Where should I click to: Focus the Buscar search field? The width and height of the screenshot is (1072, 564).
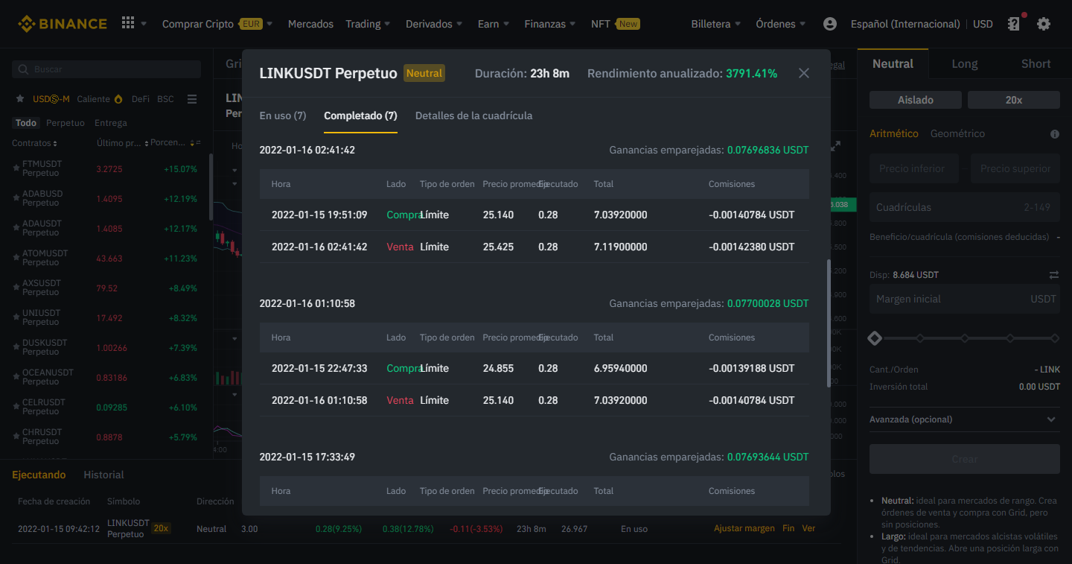click(106, 69)
